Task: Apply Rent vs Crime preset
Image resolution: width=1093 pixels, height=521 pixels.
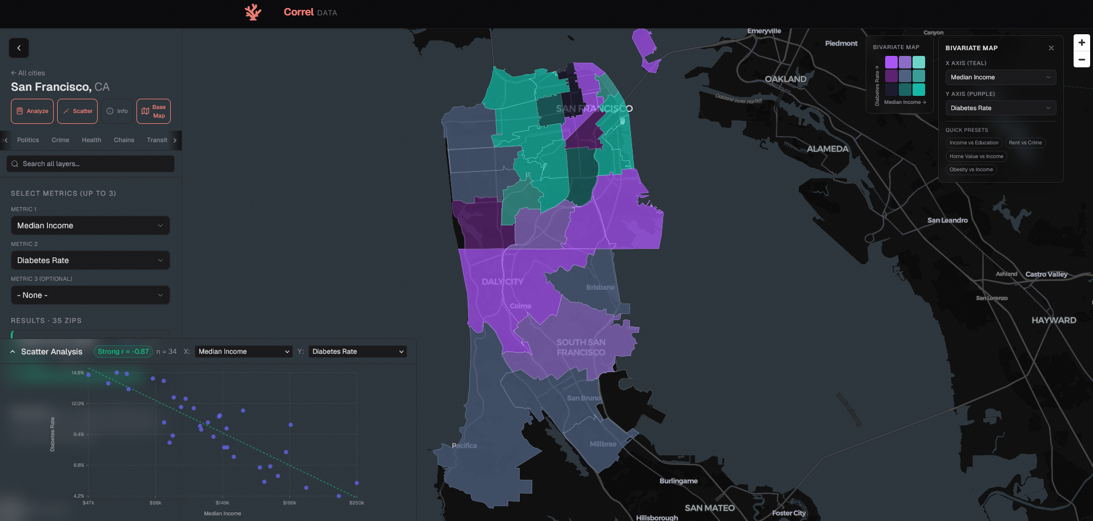Action: (x=1025, y=143)
